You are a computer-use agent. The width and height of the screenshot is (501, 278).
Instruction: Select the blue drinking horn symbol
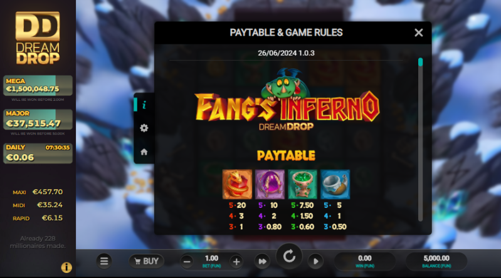(x=335, y=185)
